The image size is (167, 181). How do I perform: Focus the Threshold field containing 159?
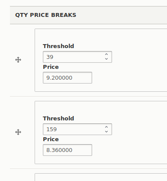(77, 129)
